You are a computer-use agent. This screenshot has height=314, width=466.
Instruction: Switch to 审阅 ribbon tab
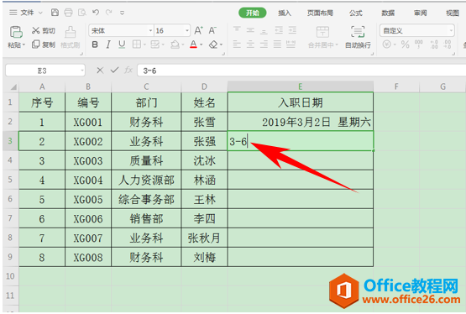pos(420,13)
